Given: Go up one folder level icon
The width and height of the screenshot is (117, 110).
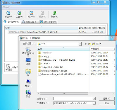Looking at the screenshot, I should pyautogui.click(x=90, y=44).
